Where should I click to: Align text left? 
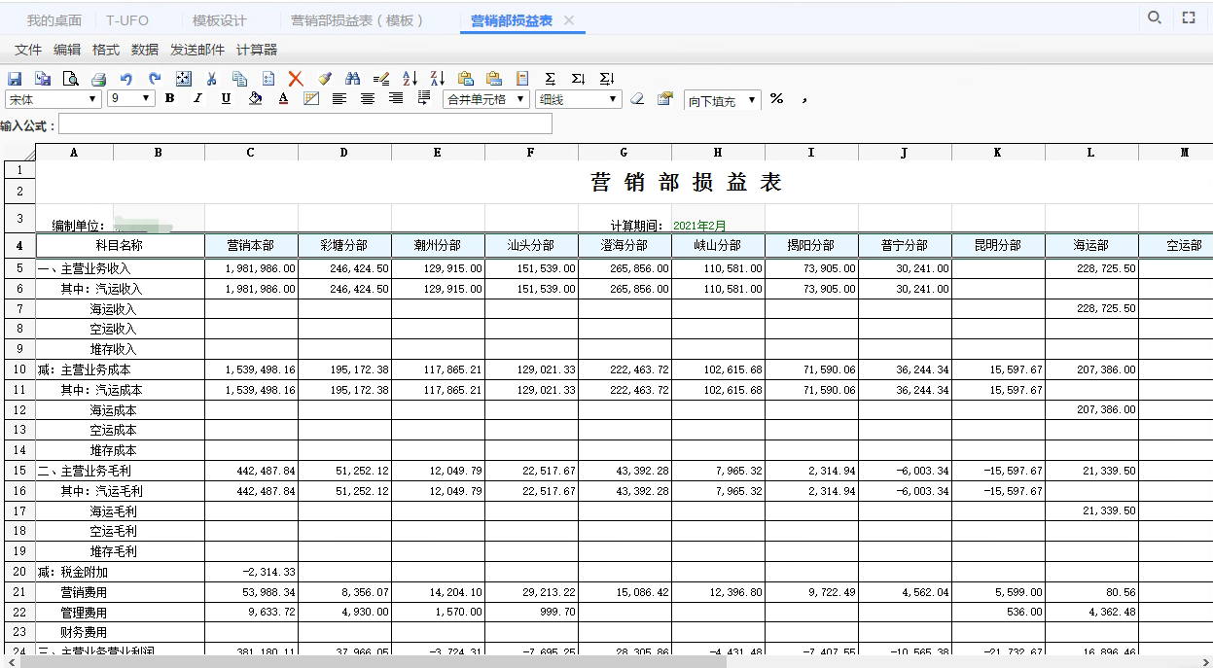tap(339, 98)
